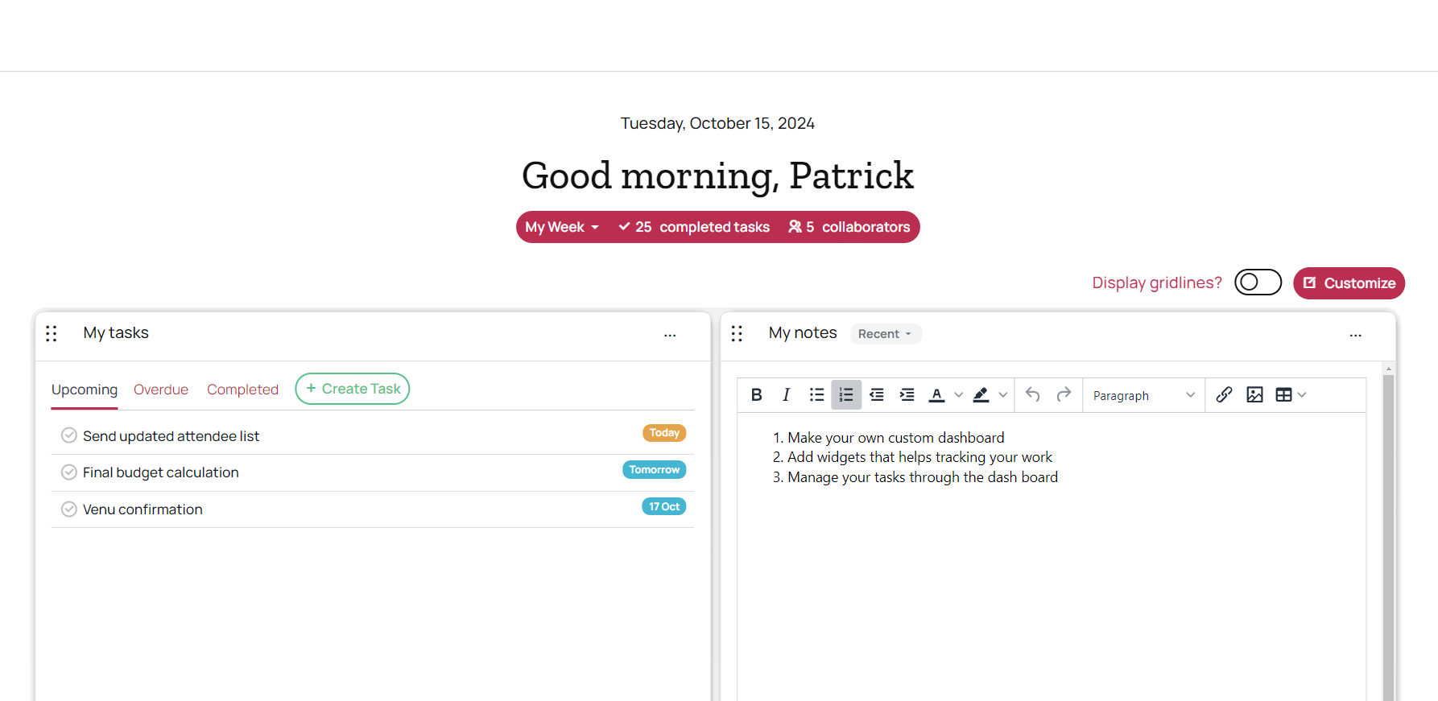This screenshot has width=1438, height=701.
Task: Click the undo arrow in notes toolbar
Action: click(1033, 394)
